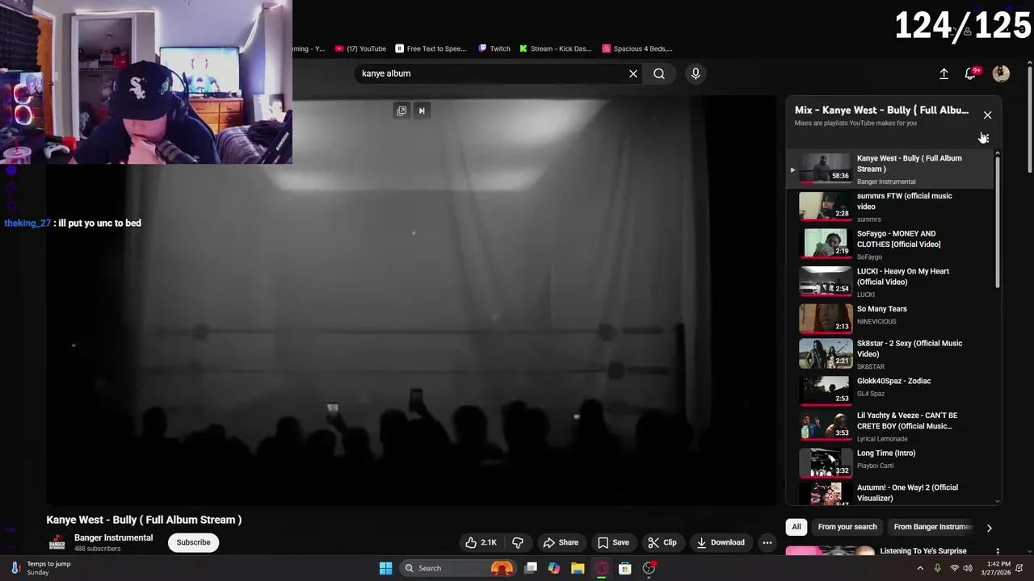
Task: Play 'Kanye West - Bully' in the mix list
Action: 892,169
